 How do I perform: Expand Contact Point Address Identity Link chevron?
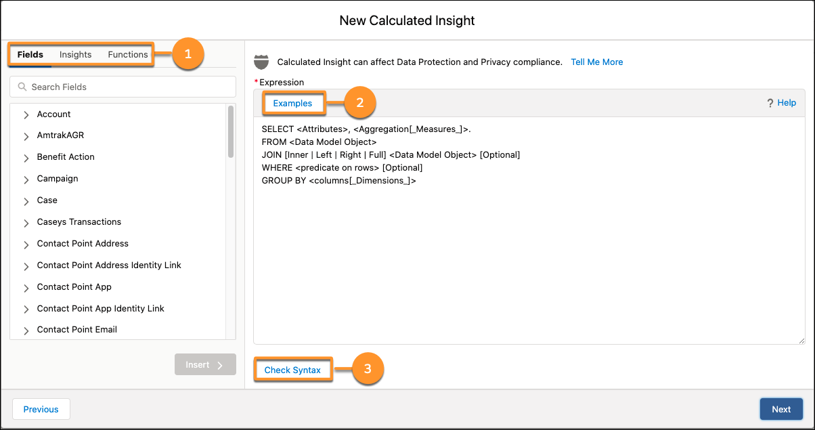coord(26,265)
